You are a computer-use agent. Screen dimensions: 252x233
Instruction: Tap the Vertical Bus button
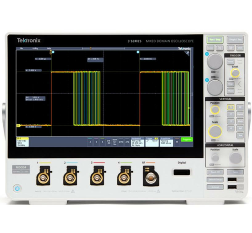(240, 135)
